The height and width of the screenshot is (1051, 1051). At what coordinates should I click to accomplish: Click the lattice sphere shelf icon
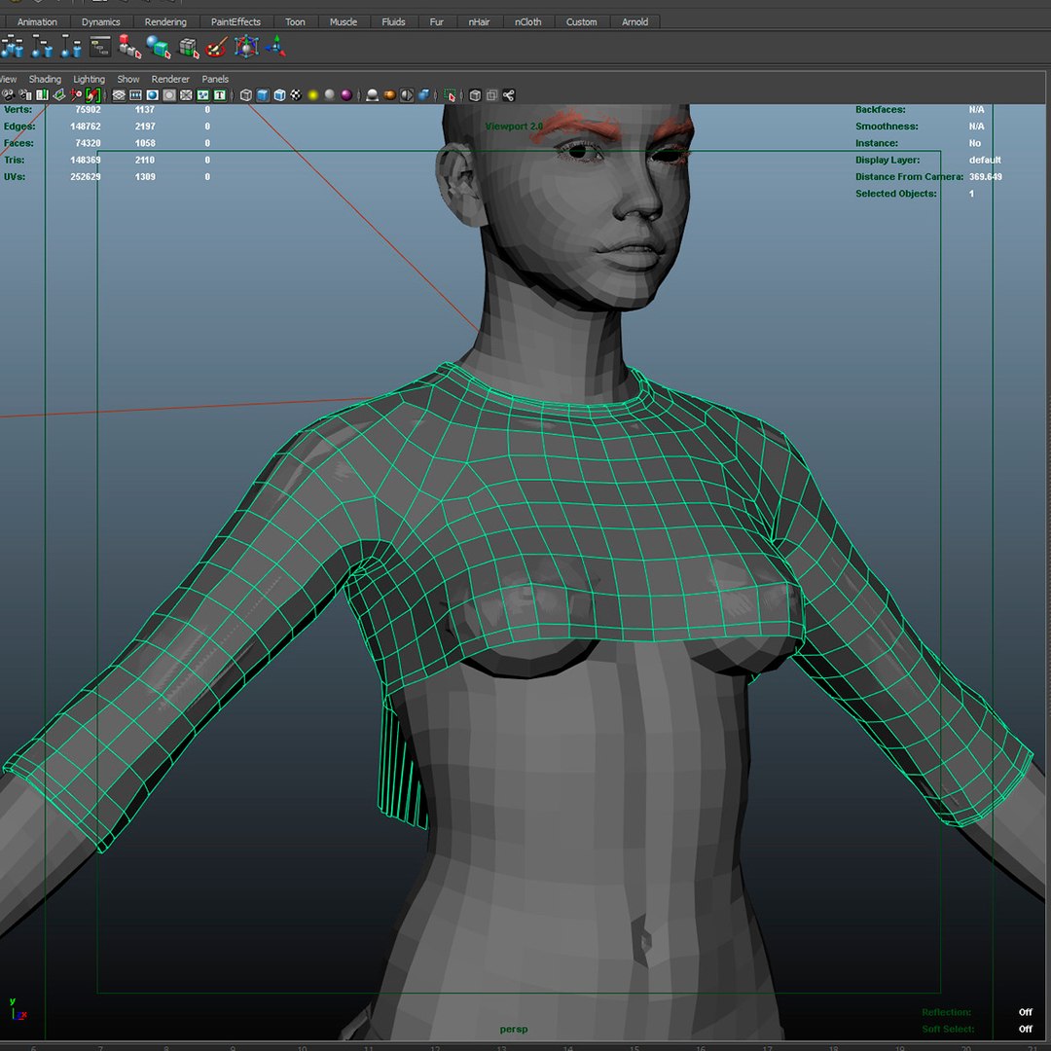(x=246, y=47)
